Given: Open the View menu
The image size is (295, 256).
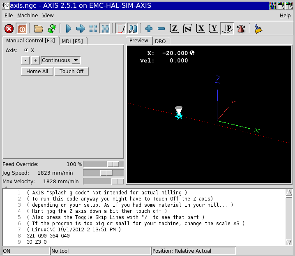Looking at the screenshot, I should coord(48,16).
